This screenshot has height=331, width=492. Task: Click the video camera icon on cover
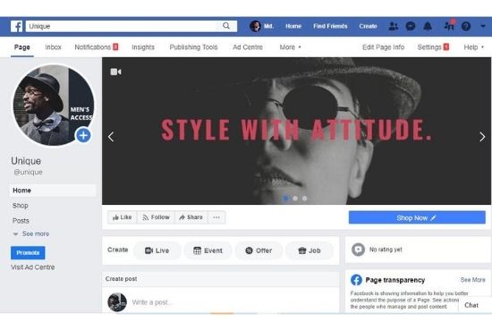[115, 72]
